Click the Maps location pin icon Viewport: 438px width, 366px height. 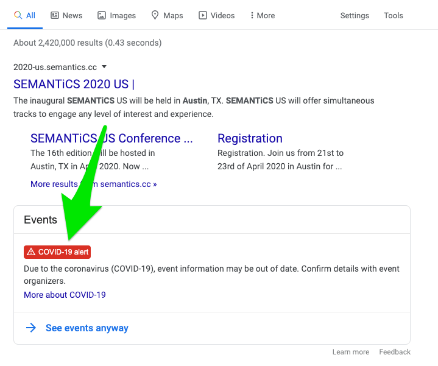[155, 15]
